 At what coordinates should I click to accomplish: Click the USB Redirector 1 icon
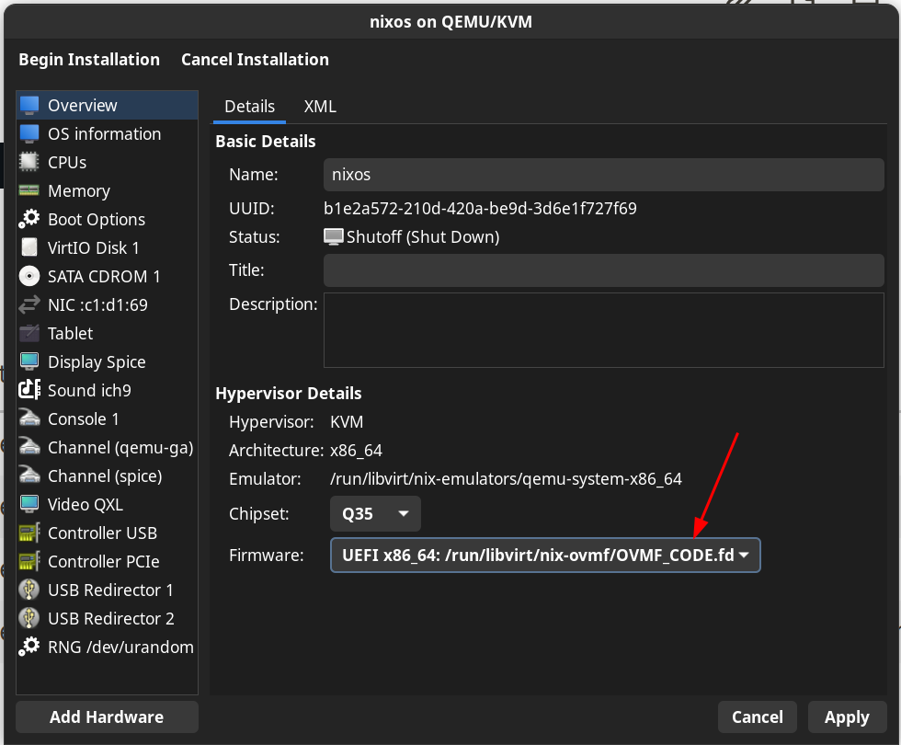click(29, 590)
